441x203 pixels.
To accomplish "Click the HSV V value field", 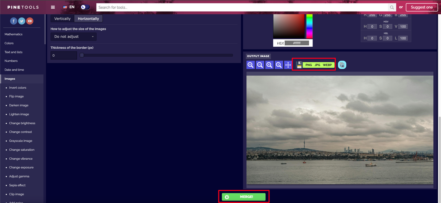I will click(x=403, y=26).
